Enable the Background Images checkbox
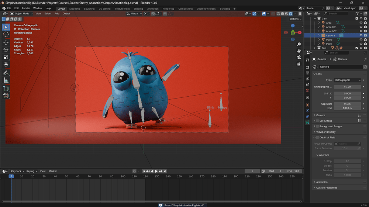369x207 pixels. coord(317,126)
